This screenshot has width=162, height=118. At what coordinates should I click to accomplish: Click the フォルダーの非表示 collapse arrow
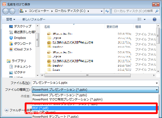click(x=6, y=110)
